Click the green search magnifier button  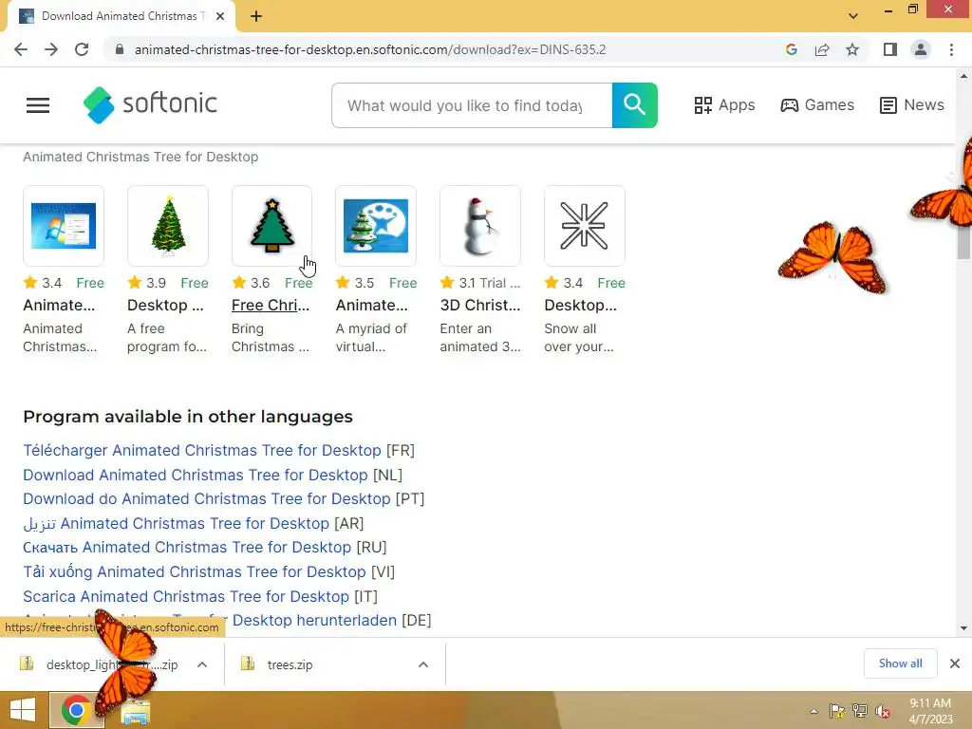pyautogui.click(x=634, y=105)
